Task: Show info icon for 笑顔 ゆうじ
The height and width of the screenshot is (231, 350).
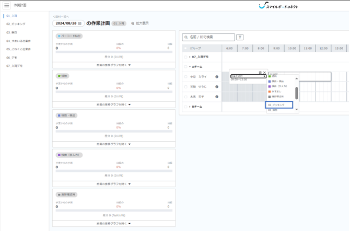Action: 217,87
